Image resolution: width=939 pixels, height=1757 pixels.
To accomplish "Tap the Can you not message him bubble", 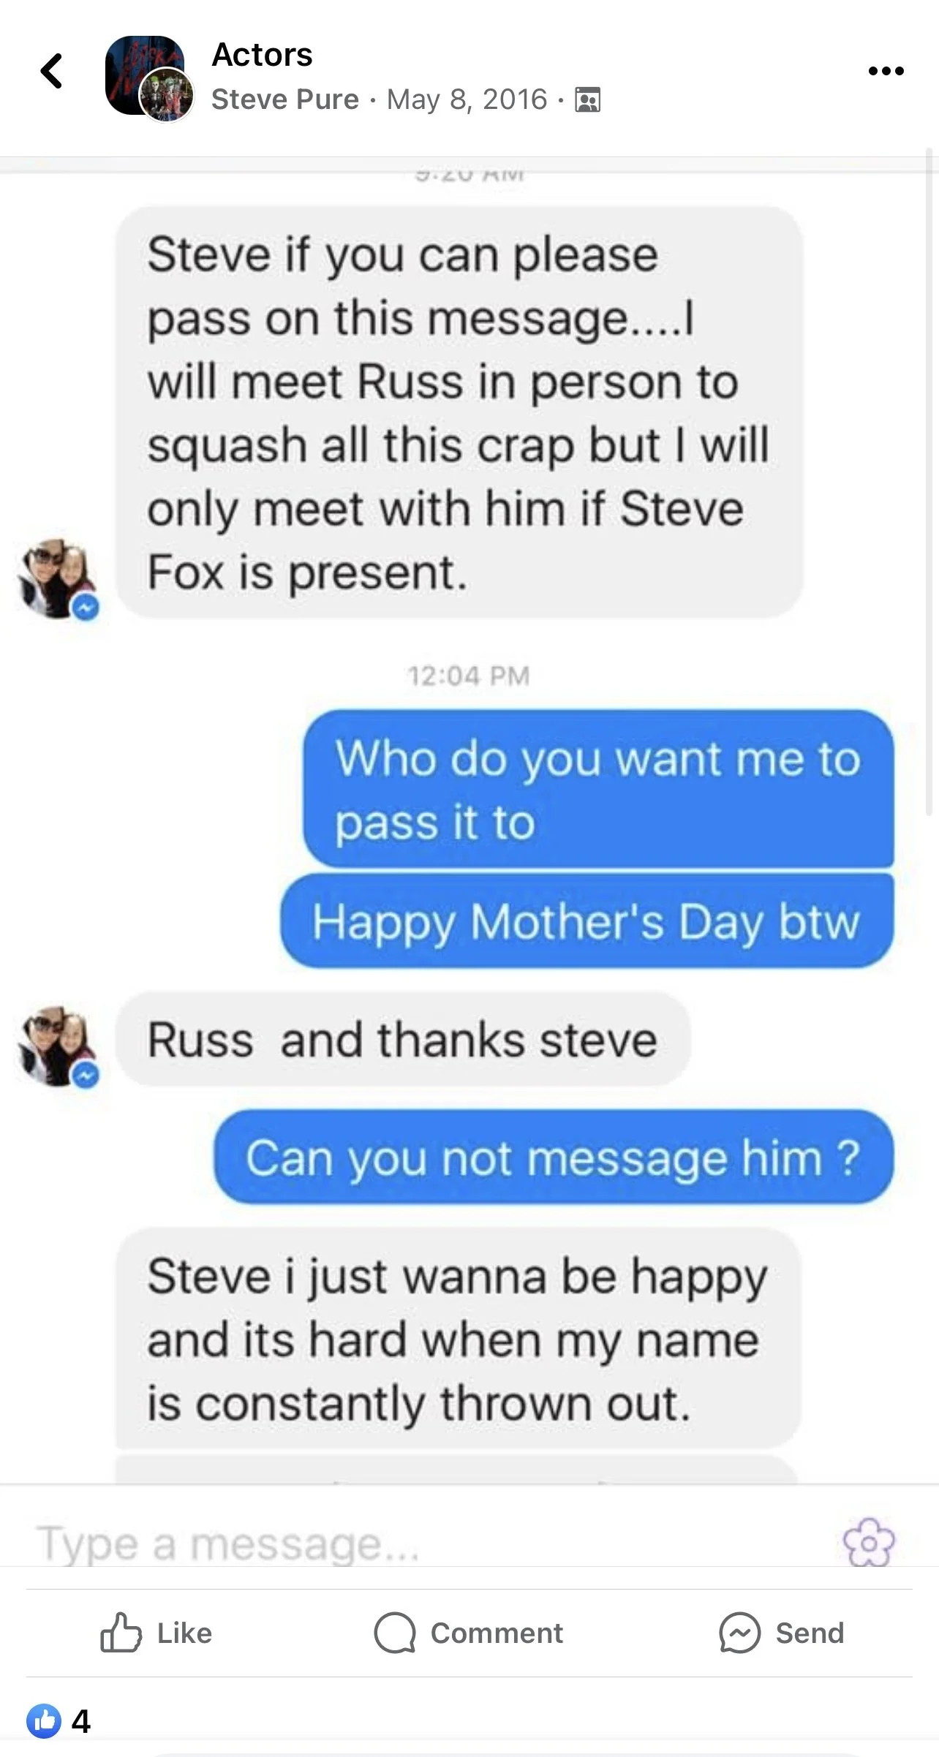I will pyautogui.click(x=554, y=1157).
